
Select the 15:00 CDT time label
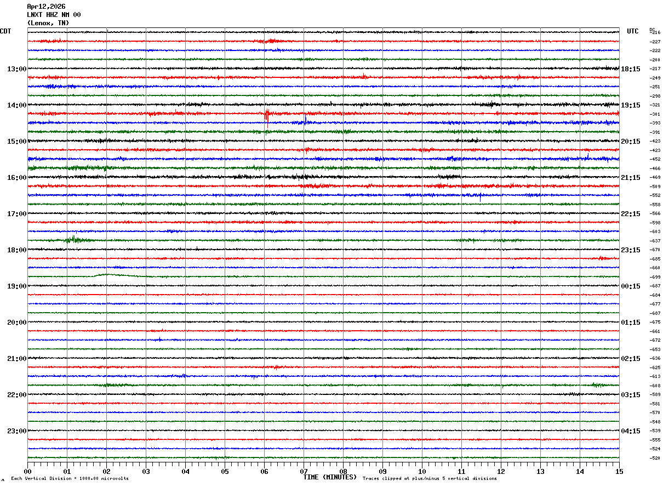[16, 142]
